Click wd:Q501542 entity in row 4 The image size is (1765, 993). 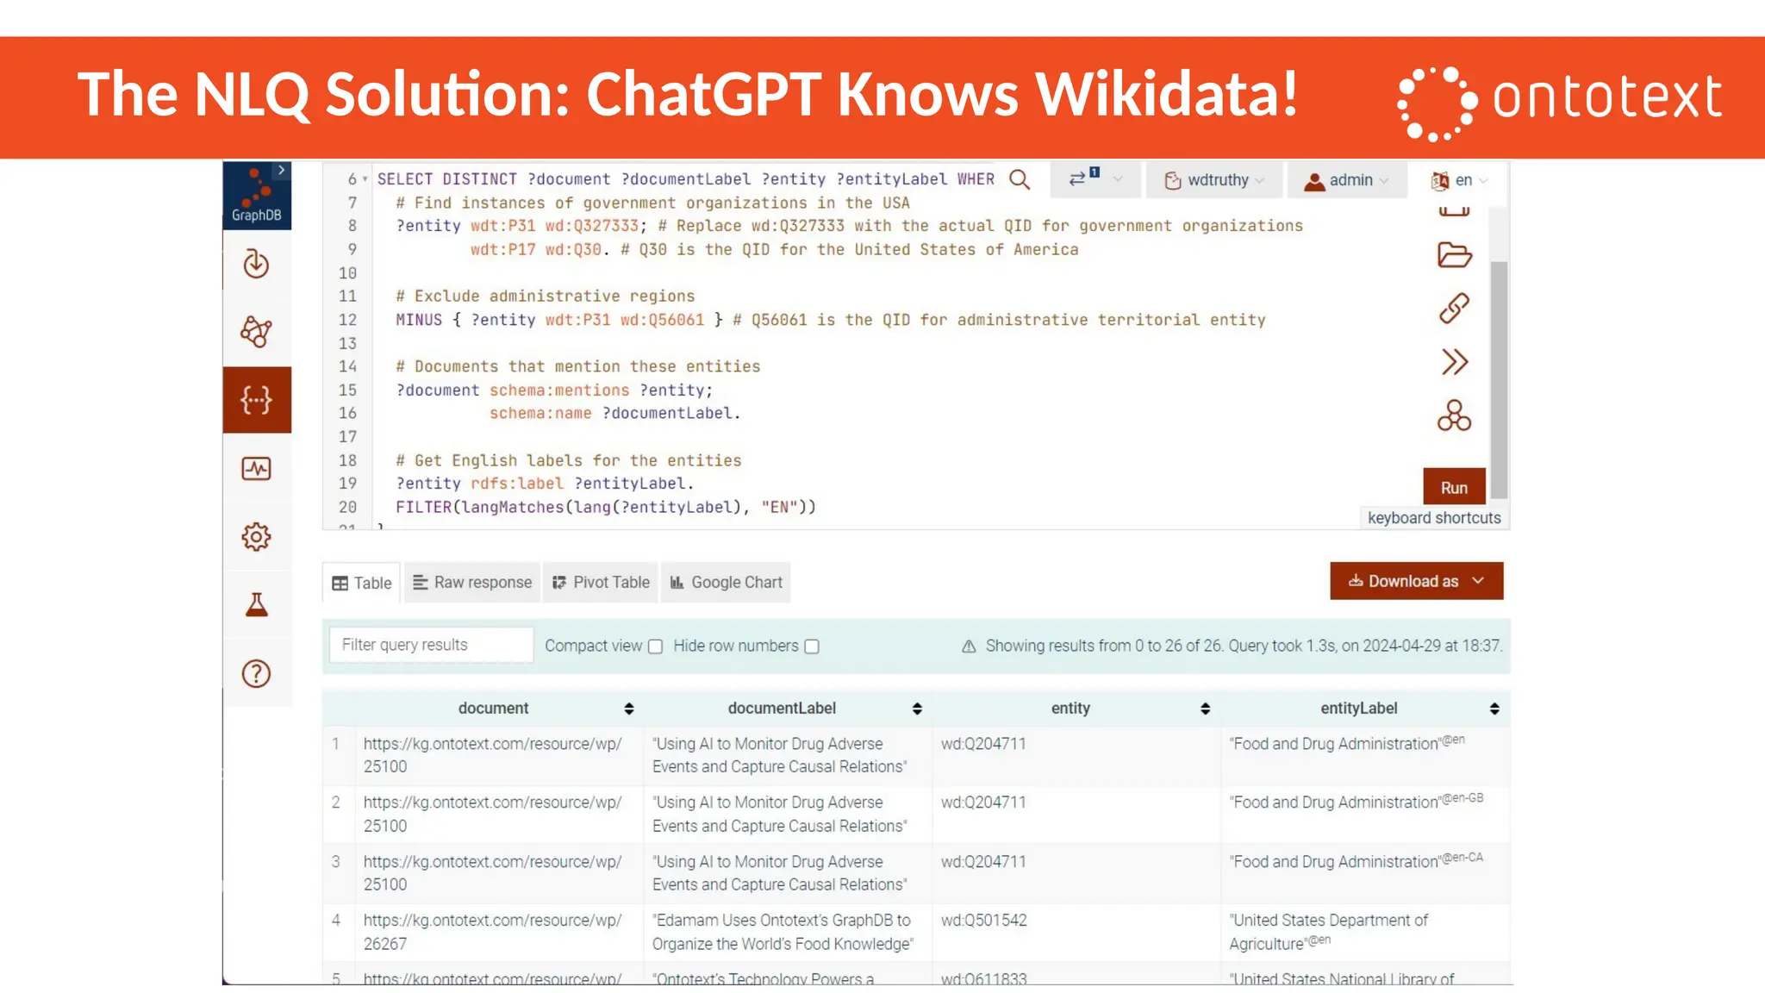tap(983, 921)
